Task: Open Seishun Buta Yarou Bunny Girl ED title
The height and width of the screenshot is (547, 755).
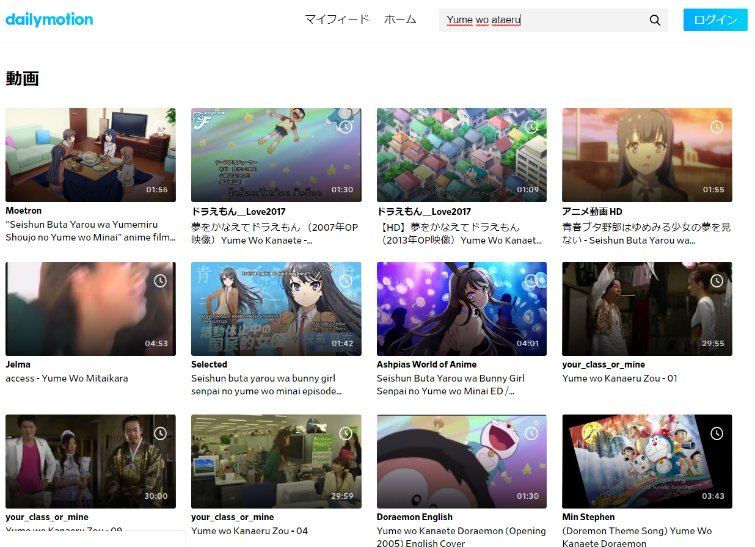Action: coord(451,385)
